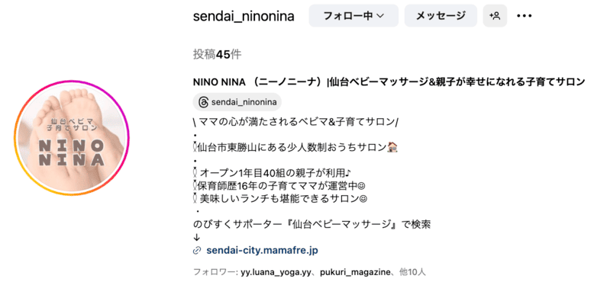Click the chain link icon beside the URL

point(197,251)
